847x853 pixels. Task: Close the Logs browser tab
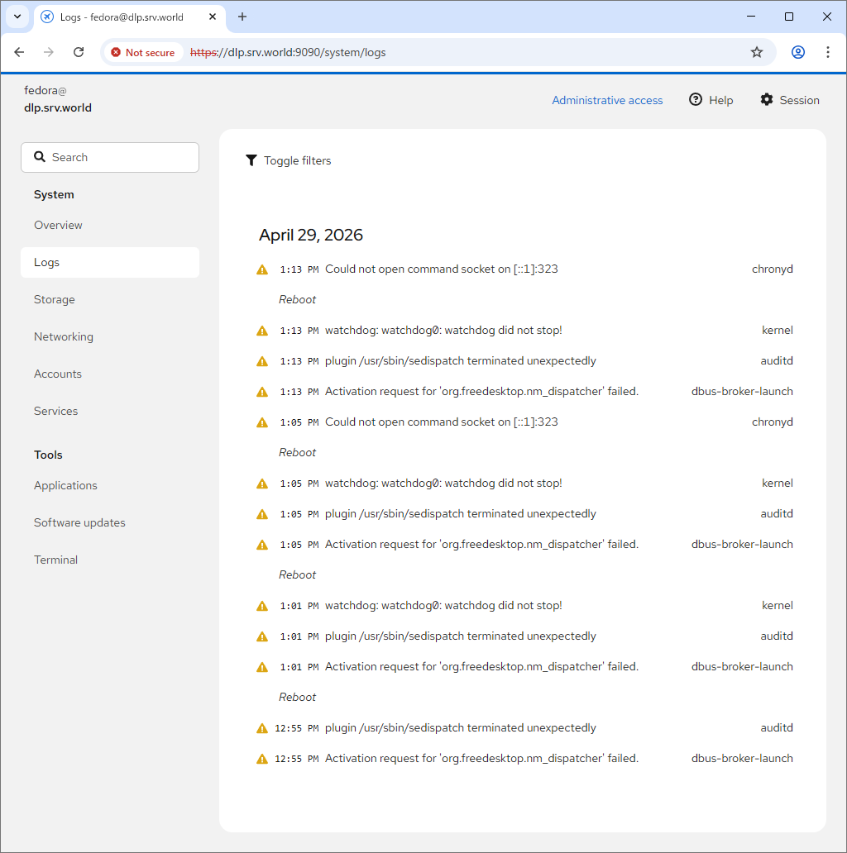(213, 17)
